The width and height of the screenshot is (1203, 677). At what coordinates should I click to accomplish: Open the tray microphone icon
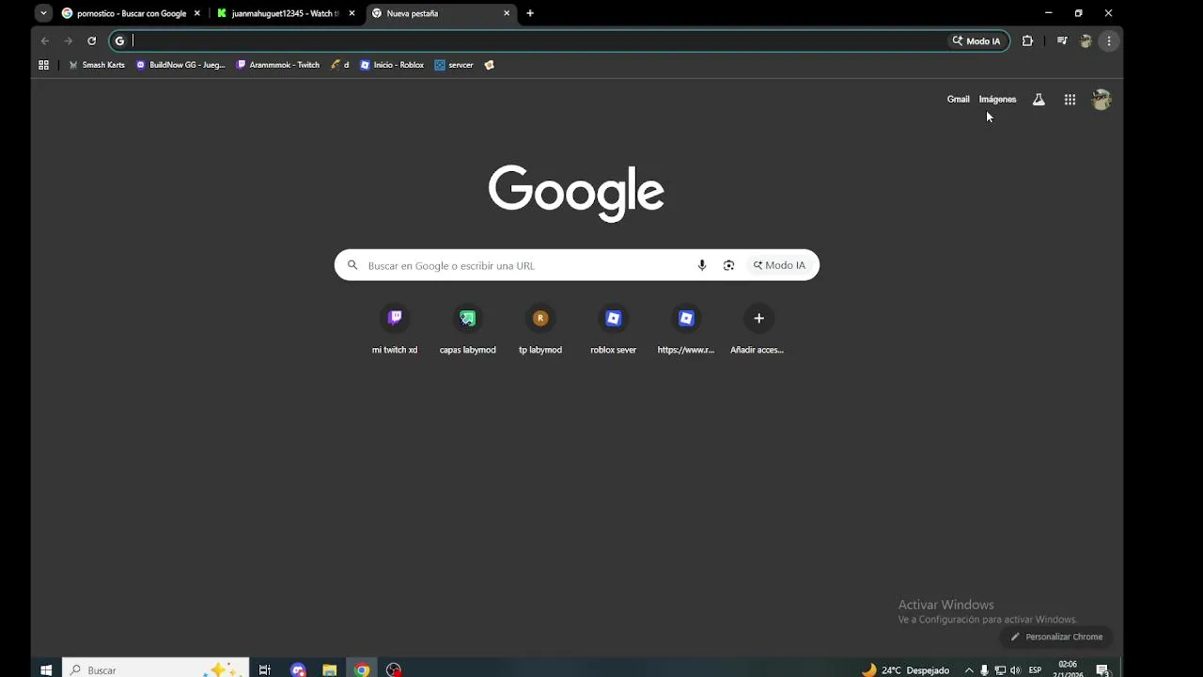pos(984,669)
